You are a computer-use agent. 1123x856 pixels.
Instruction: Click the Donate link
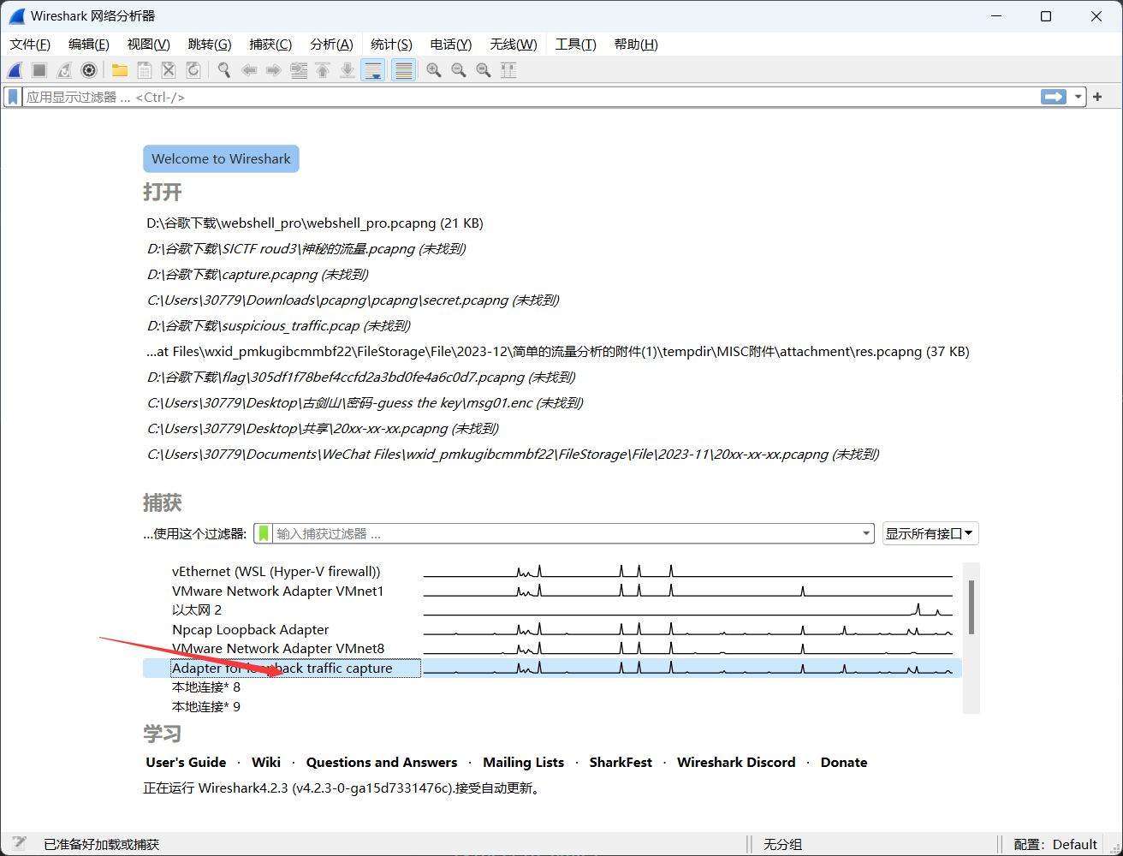click(x=844, y=762)
